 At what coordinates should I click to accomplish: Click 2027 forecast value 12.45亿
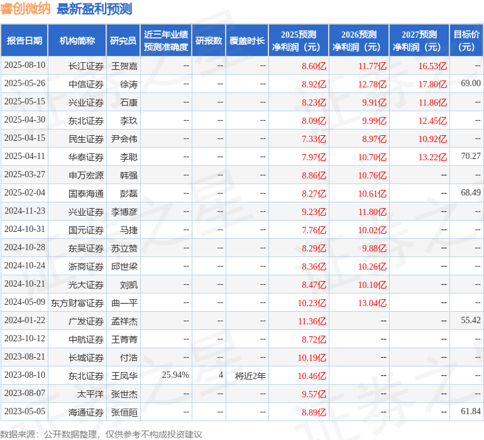432,121
